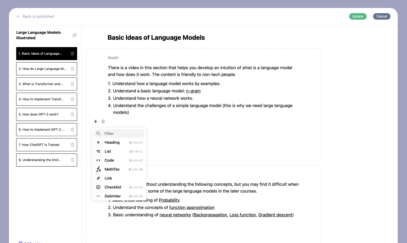The height and width of the screenshot is (243, 407).
Task: Click the Delimiter dashes icon
Action: [98, 196]
